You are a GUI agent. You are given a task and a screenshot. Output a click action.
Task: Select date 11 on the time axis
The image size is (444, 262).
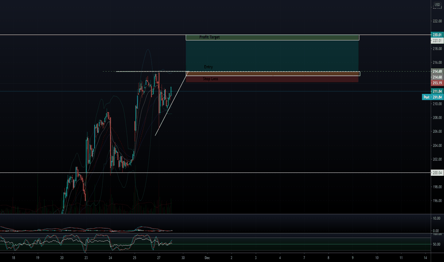tap(401, 258)
